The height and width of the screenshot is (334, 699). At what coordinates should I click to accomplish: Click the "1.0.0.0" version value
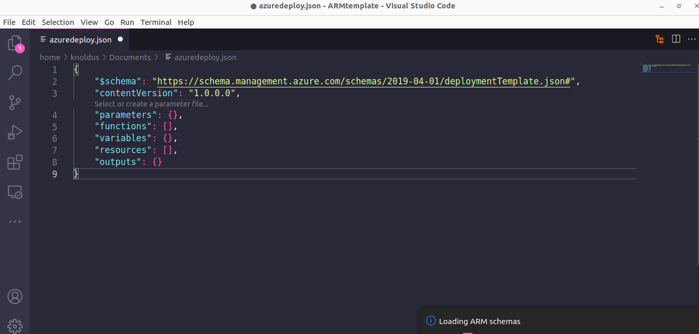tap(212, 93)
